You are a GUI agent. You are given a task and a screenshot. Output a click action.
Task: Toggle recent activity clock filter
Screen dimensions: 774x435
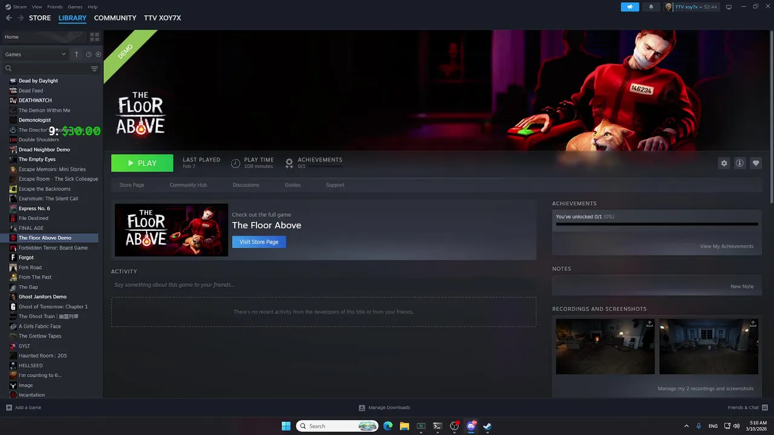coord(88,54)
